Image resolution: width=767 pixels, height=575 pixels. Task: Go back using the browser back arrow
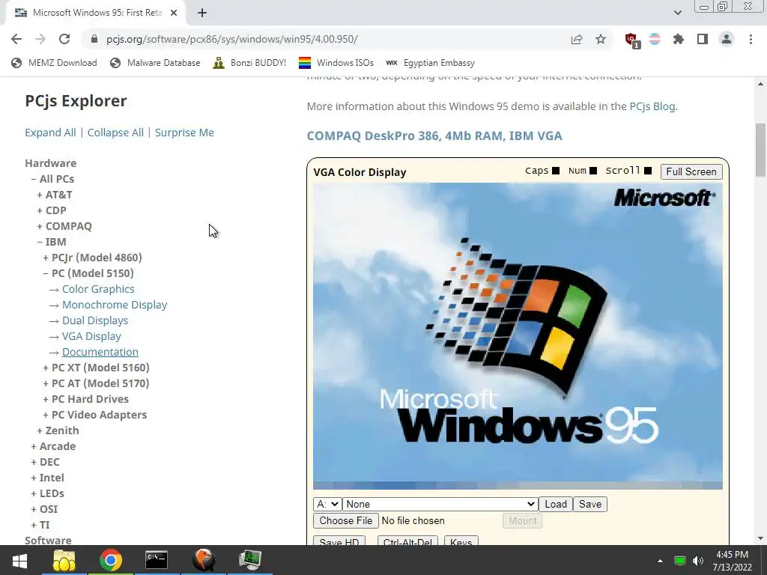click(16, 39)
